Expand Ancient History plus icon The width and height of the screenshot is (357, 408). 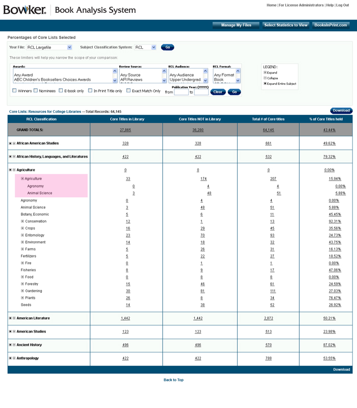[14, 345]
